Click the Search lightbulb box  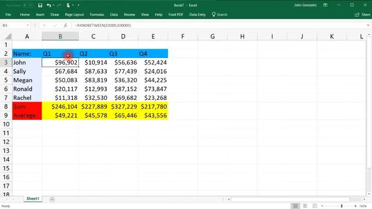click(x=220, y=15)
